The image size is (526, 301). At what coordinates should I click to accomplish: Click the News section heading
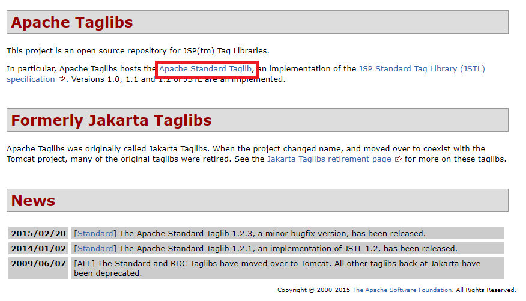[33, 201]
